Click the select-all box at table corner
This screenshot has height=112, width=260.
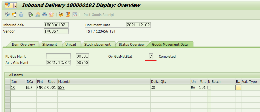point(8,81)
